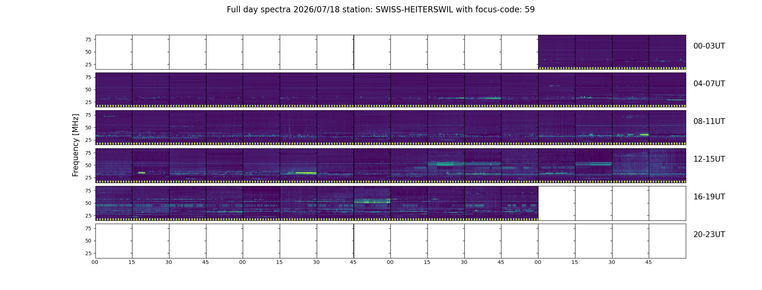Select the 20-23UT row label

pyautogui.click(x=709, y=235)
